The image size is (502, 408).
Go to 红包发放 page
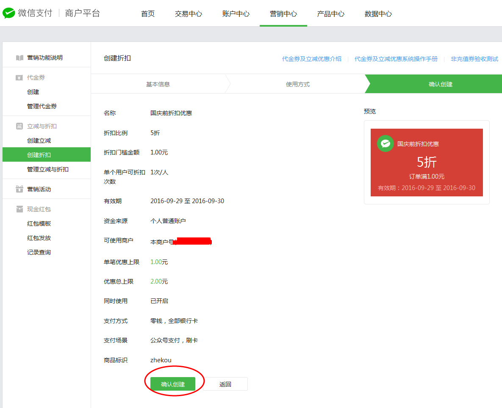[x=39, y=238]
